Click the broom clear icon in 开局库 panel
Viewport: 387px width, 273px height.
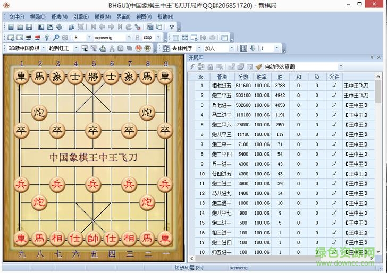coord(258,66)
